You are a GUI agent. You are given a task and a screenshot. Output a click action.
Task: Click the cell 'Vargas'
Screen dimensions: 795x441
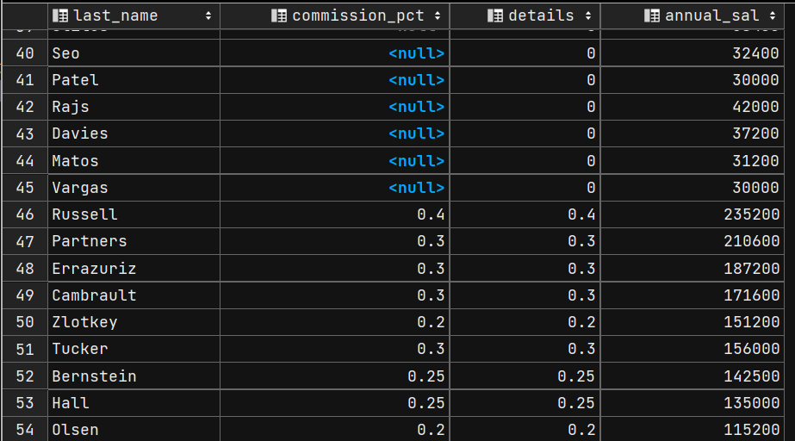pyautogui.click(x=134, y=188)
